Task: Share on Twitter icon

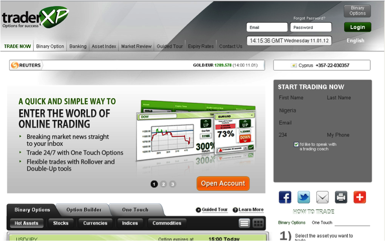Action: (304, 197)
